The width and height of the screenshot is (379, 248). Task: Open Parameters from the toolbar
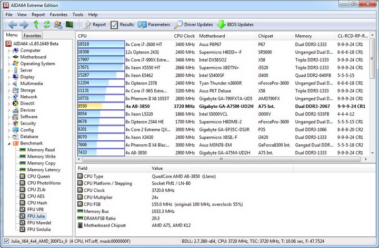(154, 25)
